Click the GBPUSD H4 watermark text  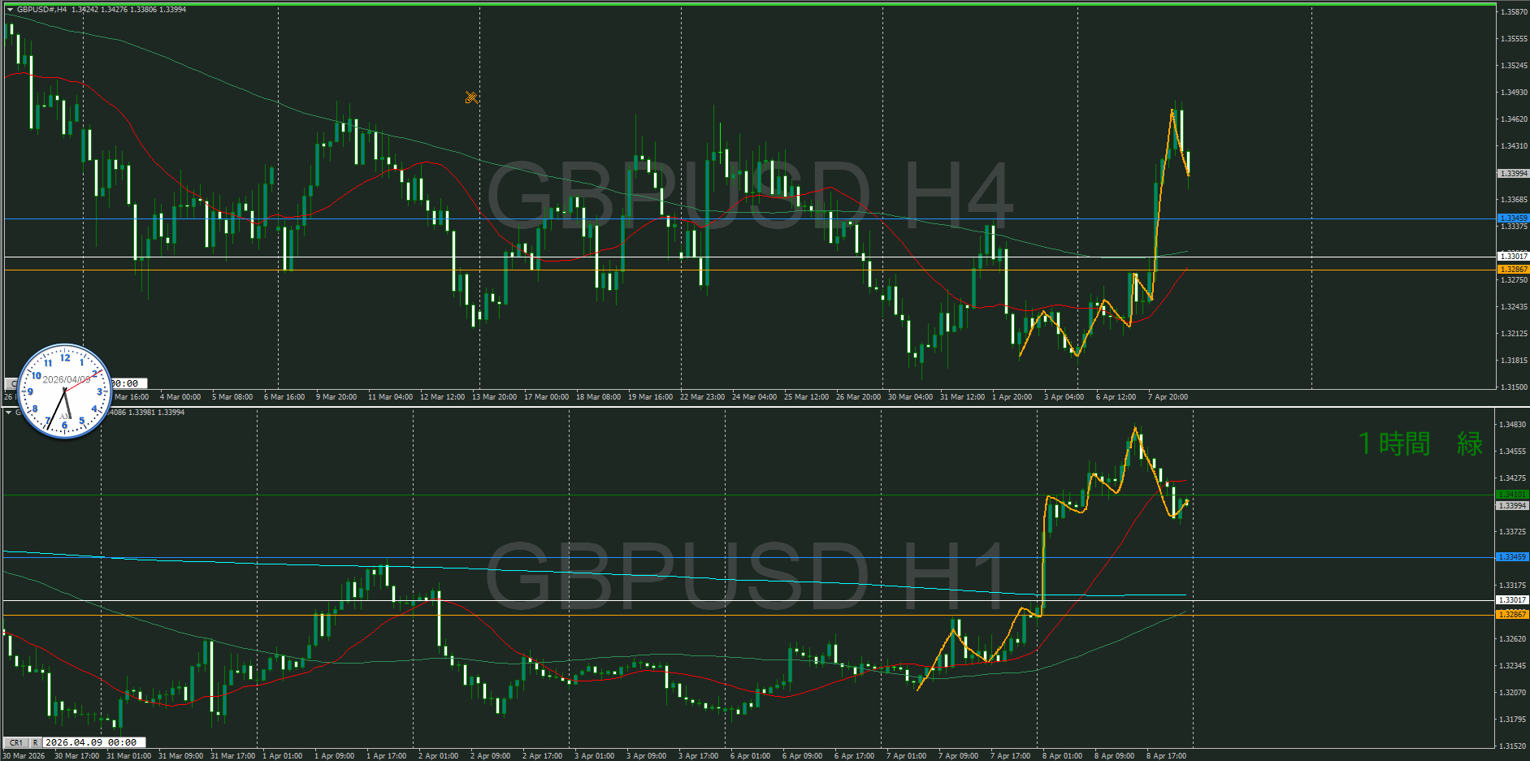point(748,195)
